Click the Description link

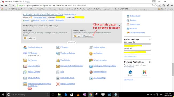click(60, 20)
